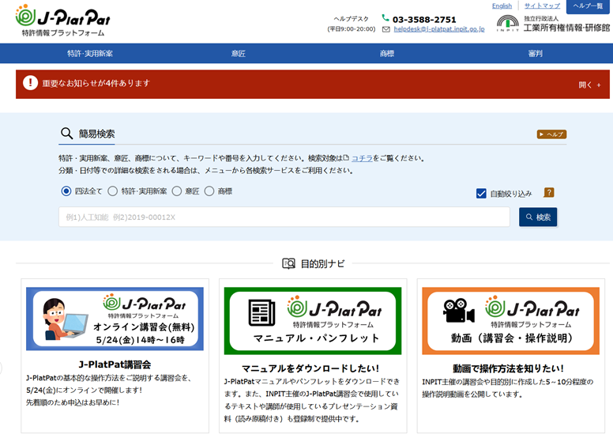Expand the important notices with 開く +

(x=589, y=85)
